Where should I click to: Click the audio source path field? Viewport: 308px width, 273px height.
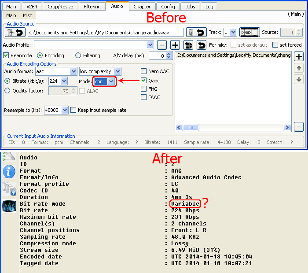coord(106,33)
